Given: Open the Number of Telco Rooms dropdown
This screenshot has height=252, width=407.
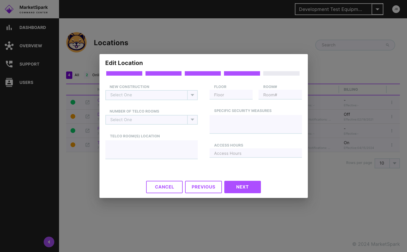Looking at the screenshot, I should [151, 120].
